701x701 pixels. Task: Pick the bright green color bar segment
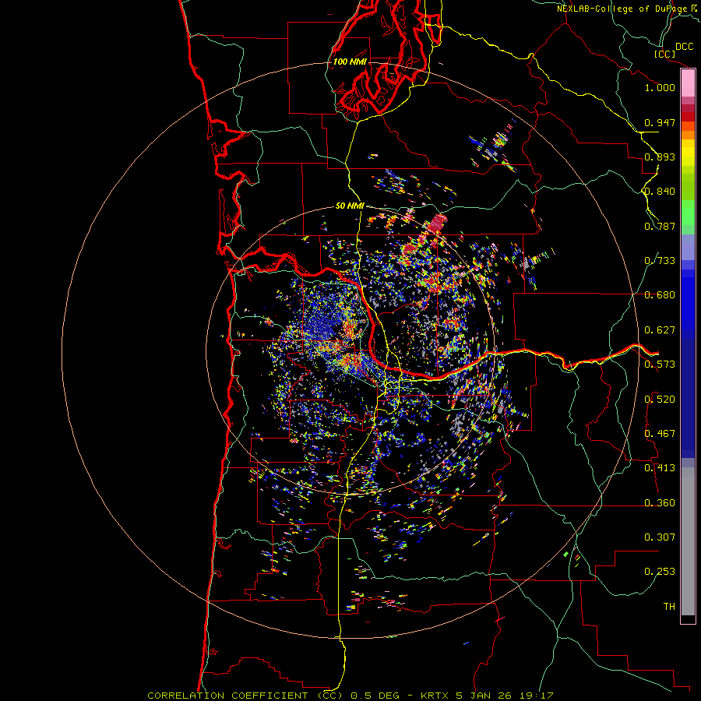pos(688,213)
